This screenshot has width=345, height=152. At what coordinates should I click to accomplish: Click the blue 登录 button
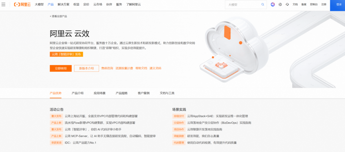coord(338,5)
